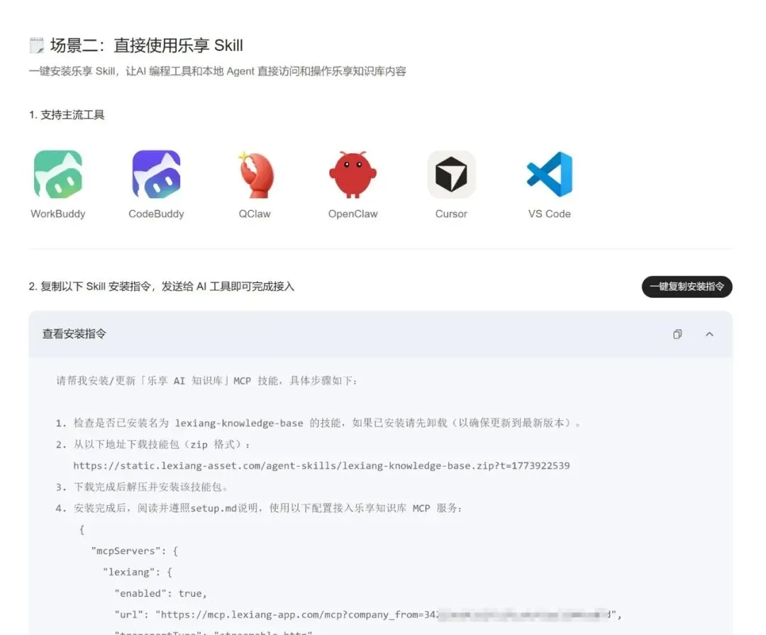Click the 请帮我安装/更新 instruction line

207,381
